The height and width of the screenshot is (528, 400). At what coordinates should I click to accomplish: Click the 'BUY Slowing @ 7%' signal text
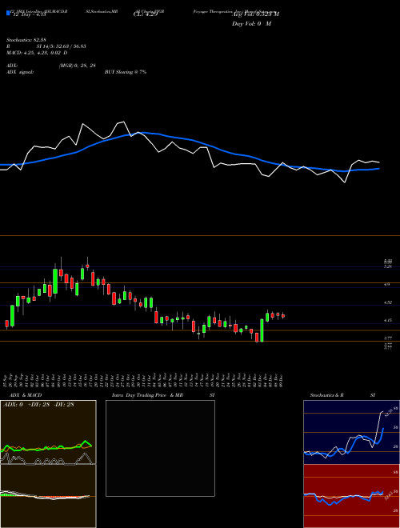126,72
